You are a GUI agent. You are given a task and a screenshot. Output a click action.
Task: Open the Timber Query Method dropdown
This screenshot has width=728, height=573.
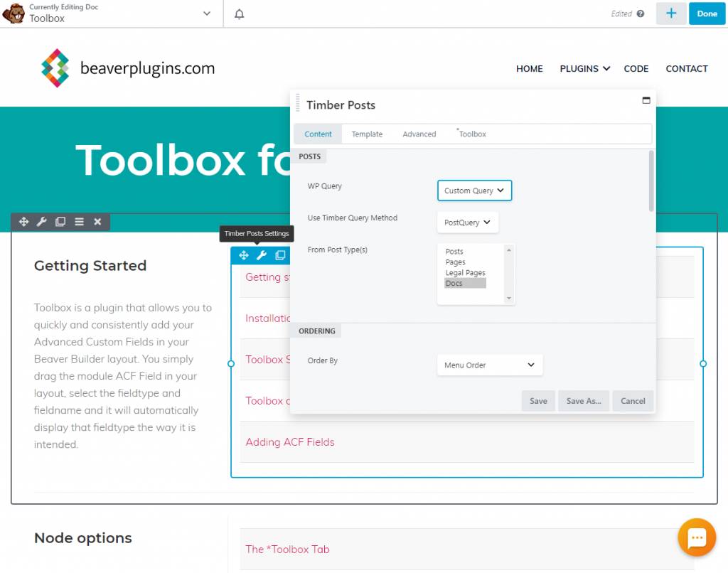tap(467, 222)
